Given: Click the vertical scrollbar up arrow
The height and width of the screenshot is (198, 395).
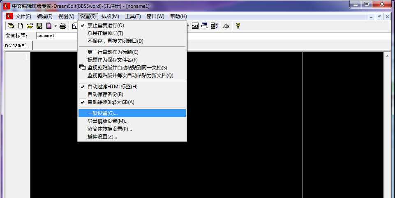Looking at the screenshot, I should coord(387,56).
